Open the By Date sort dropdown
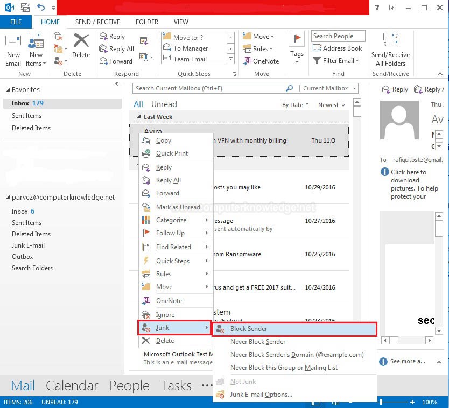 coord(295,105)
